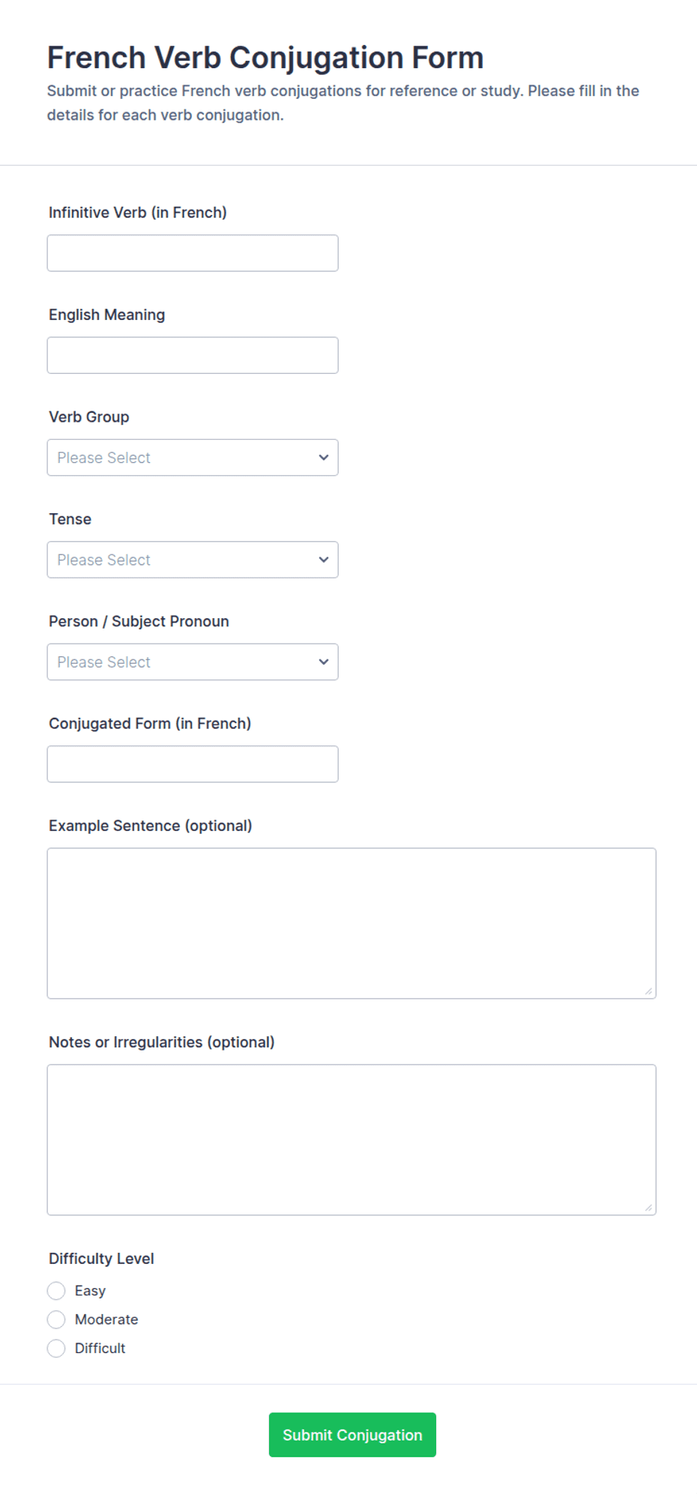Expand the Tense select menu
This screenshot has width=697, height=1494.
click(193, 560)
